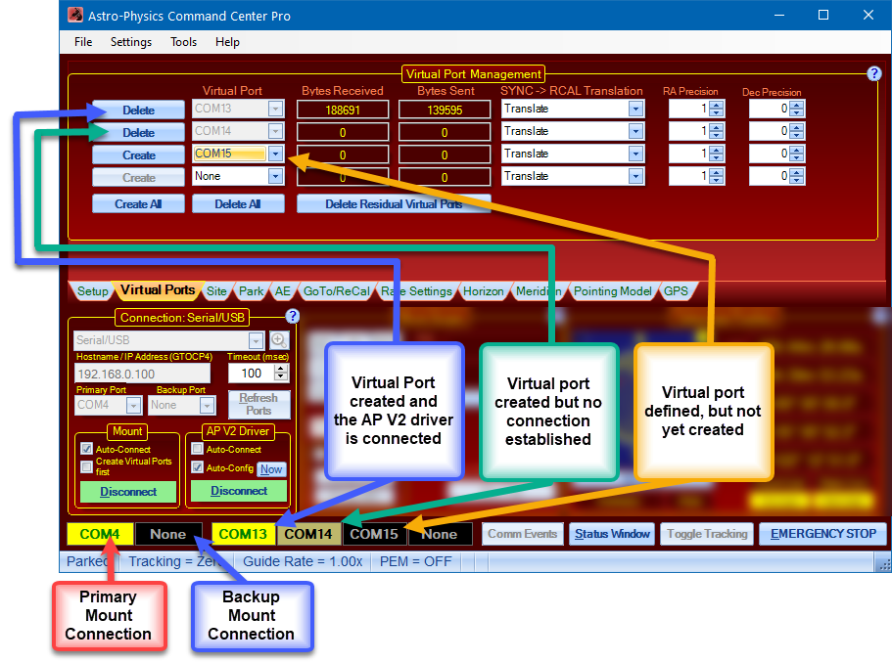Screen dimensions: 892x662
Task: Click the COM14 virtual port status indicator
Action: [308, 534]
